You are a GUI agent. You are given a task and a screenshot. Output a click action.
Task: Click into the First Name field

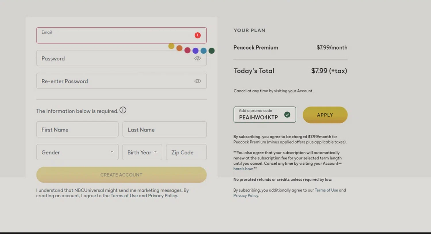point(77,129)
